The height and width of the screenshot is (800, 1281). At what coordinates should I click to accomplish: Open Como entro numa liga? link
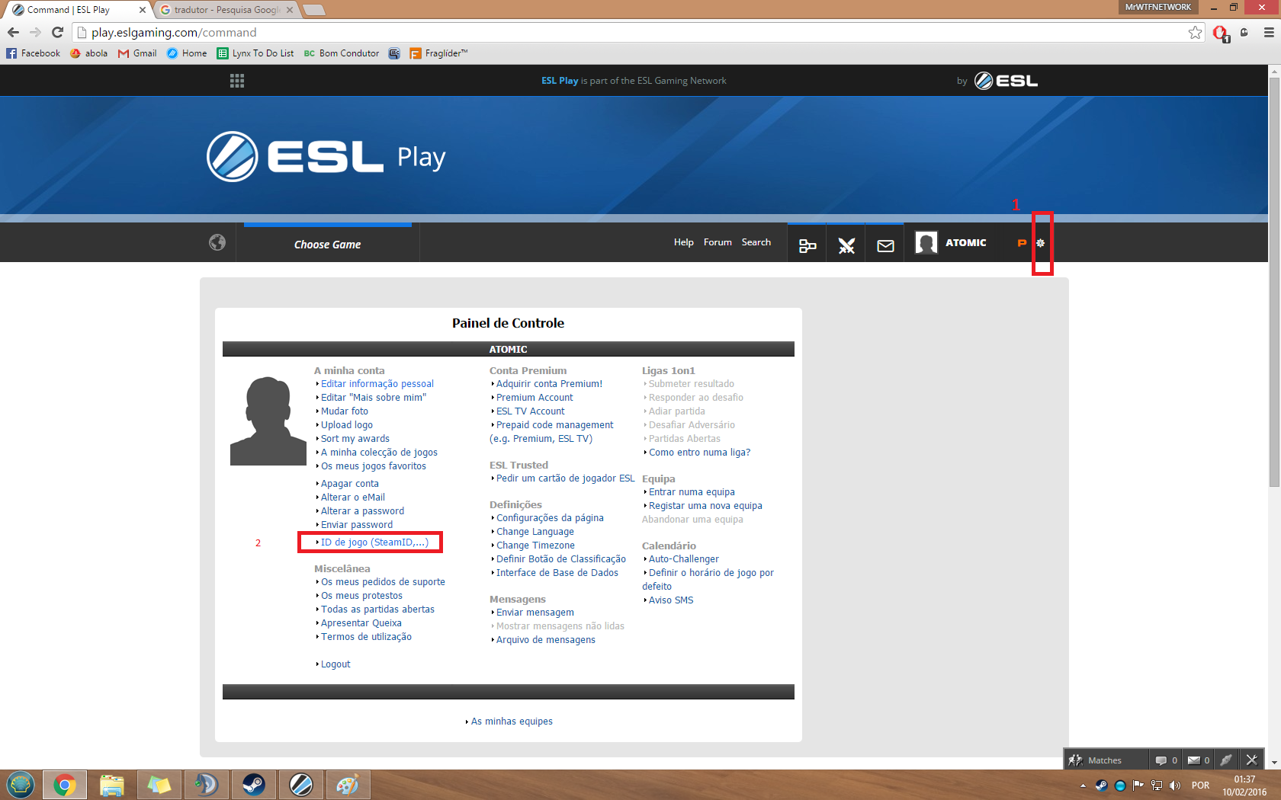[x=699, y=453]
